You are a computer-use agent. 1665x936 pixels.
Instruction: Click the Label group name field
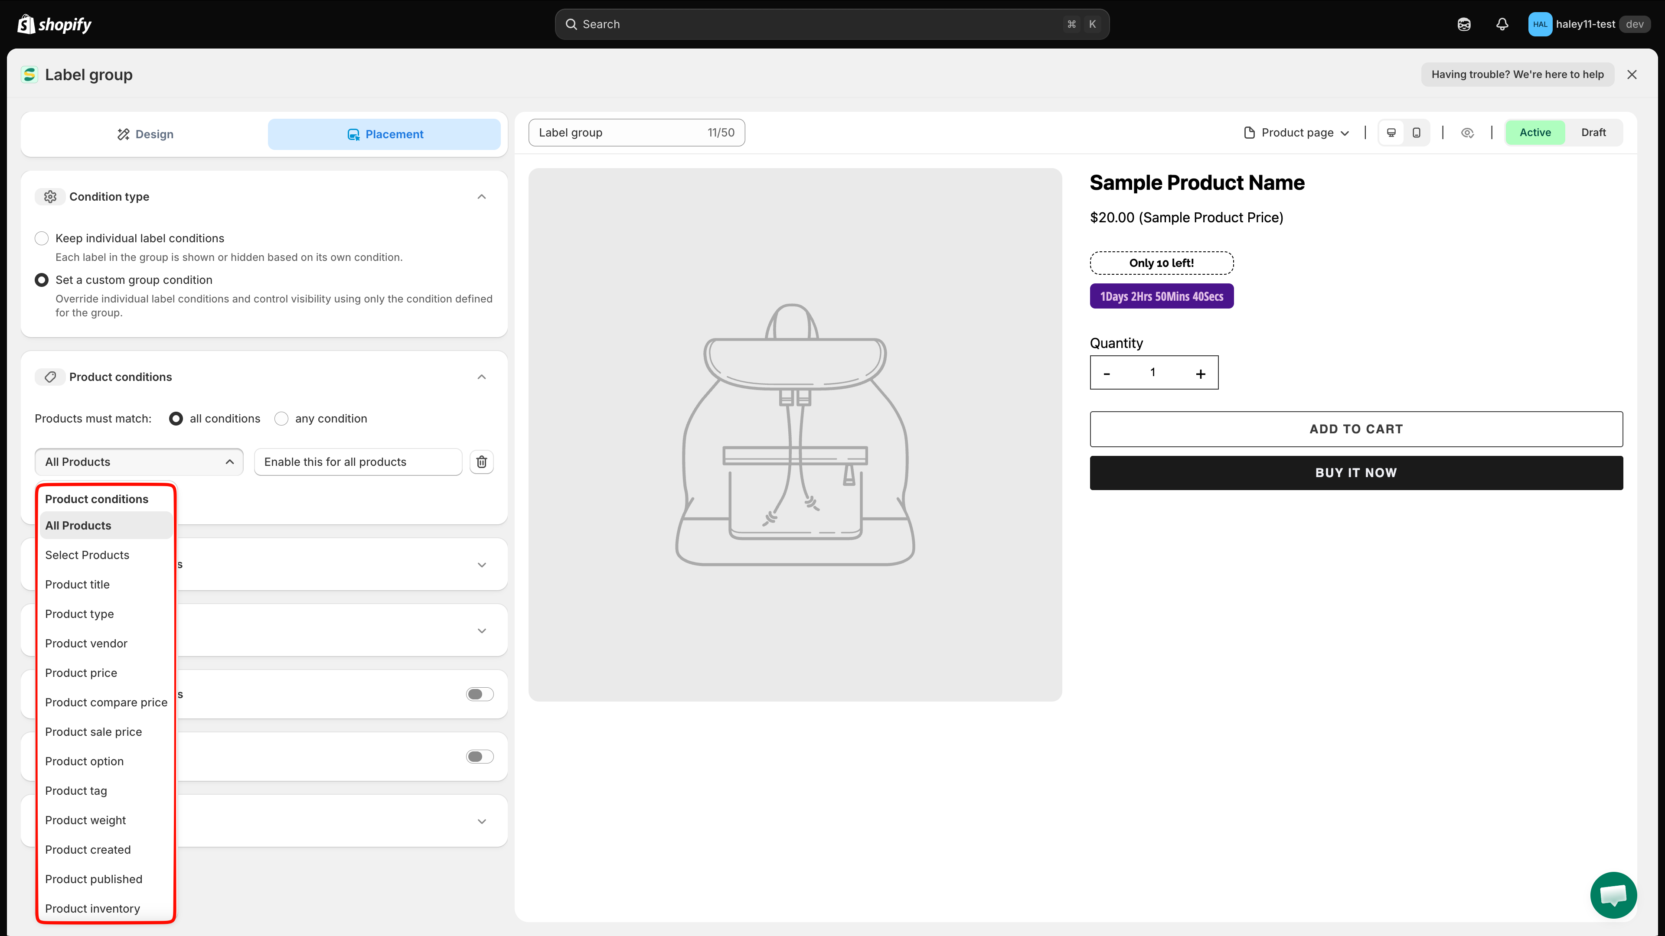[x=637, y=133]
